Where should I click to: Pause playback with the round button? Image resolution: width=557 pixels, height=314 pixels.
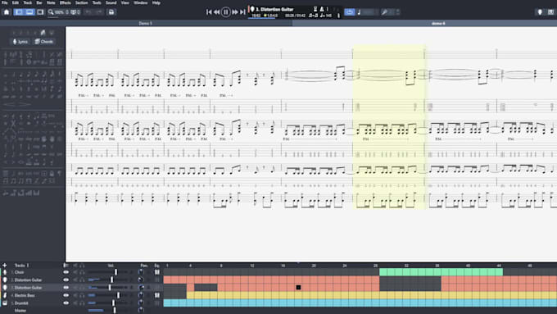(x=225, y=12)
